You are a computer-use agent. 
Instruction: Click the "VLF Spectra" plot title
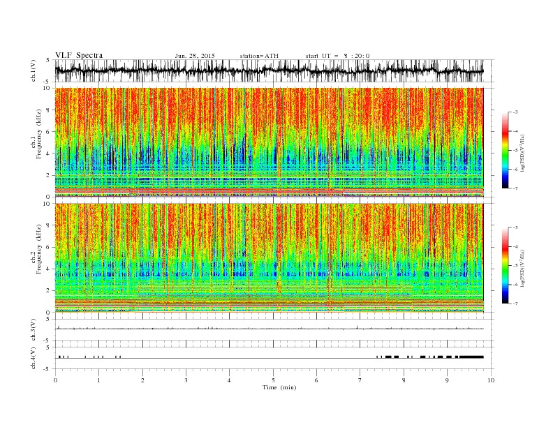click(79, 55)
